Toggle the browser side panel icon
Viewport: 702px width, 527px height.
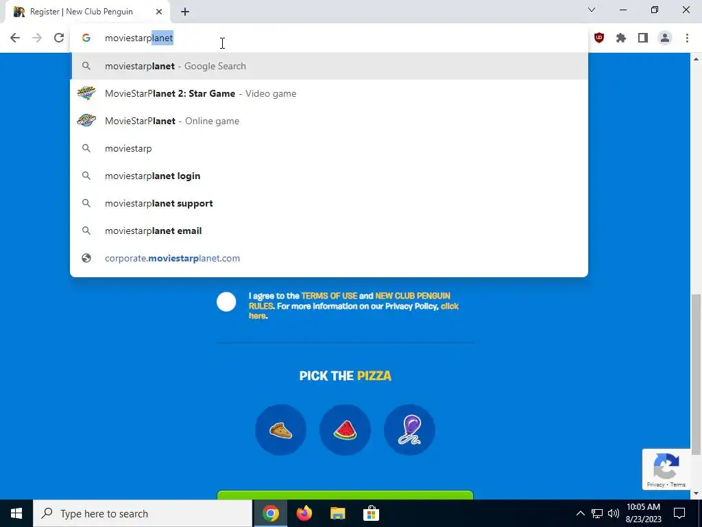tap(643, 38)
